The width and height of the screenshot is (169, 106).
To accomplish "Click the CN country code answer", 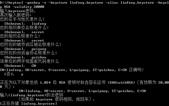I will 34,65.
